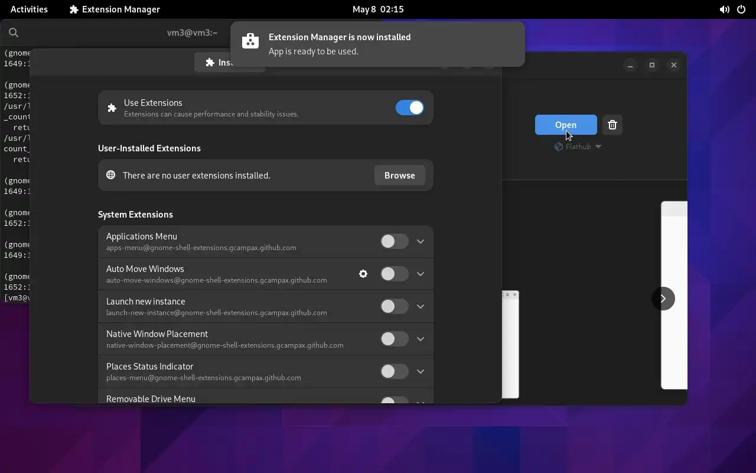Click the Extension Manager installed notification
Screen dimensions: 756x473
[x=377, y=44]
